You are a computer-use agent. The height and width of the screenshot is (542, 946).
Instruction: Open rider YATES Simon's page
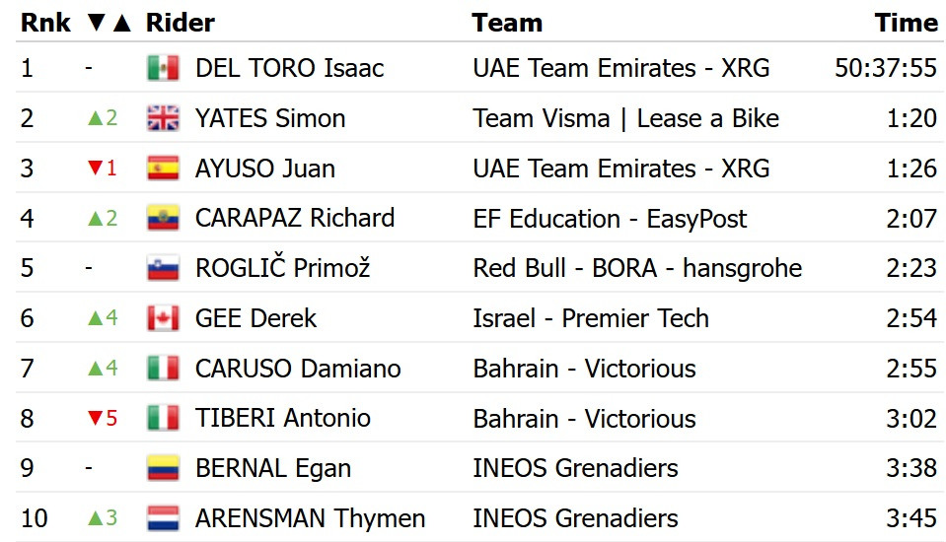coord(270,118)
